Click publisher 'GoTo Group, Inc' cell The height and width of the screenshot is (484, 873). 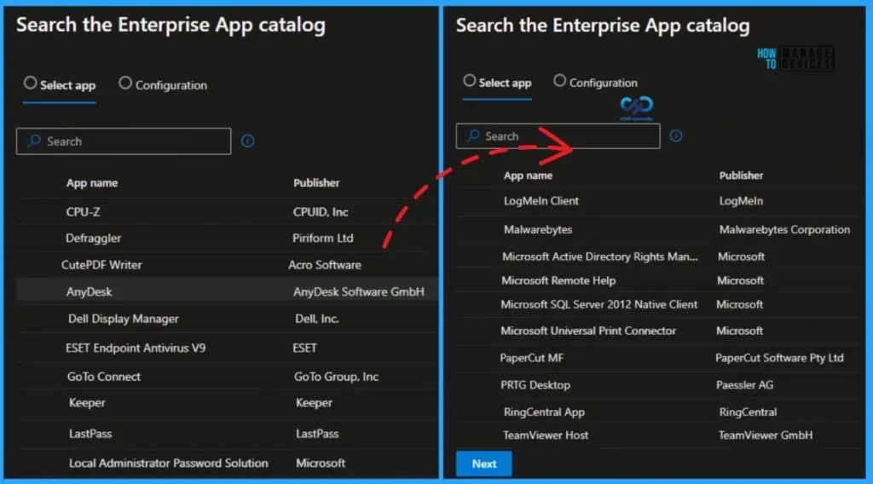[336, 377]
